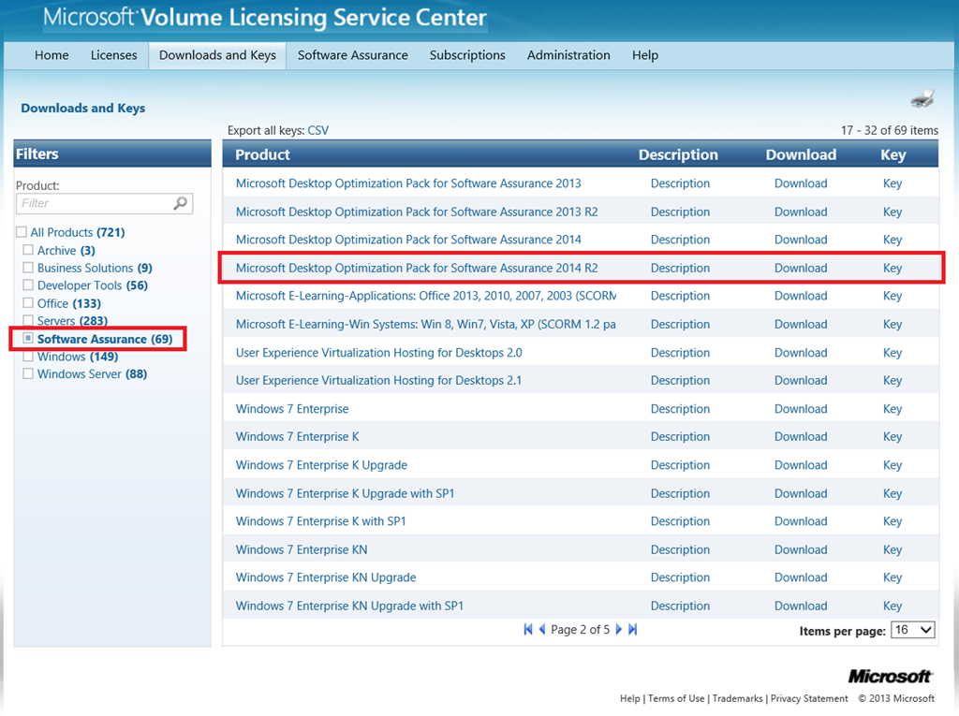Go to the first page of results
The height and width of the screenshot is (716, 959).
pyautogui.click(x=528, y=630)
